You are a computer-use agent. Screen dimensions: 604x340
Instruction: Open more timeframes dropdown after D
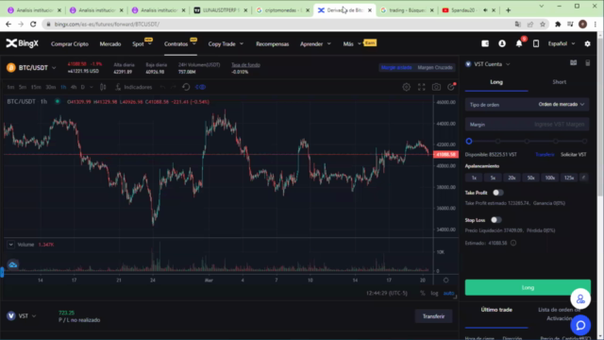92,87
